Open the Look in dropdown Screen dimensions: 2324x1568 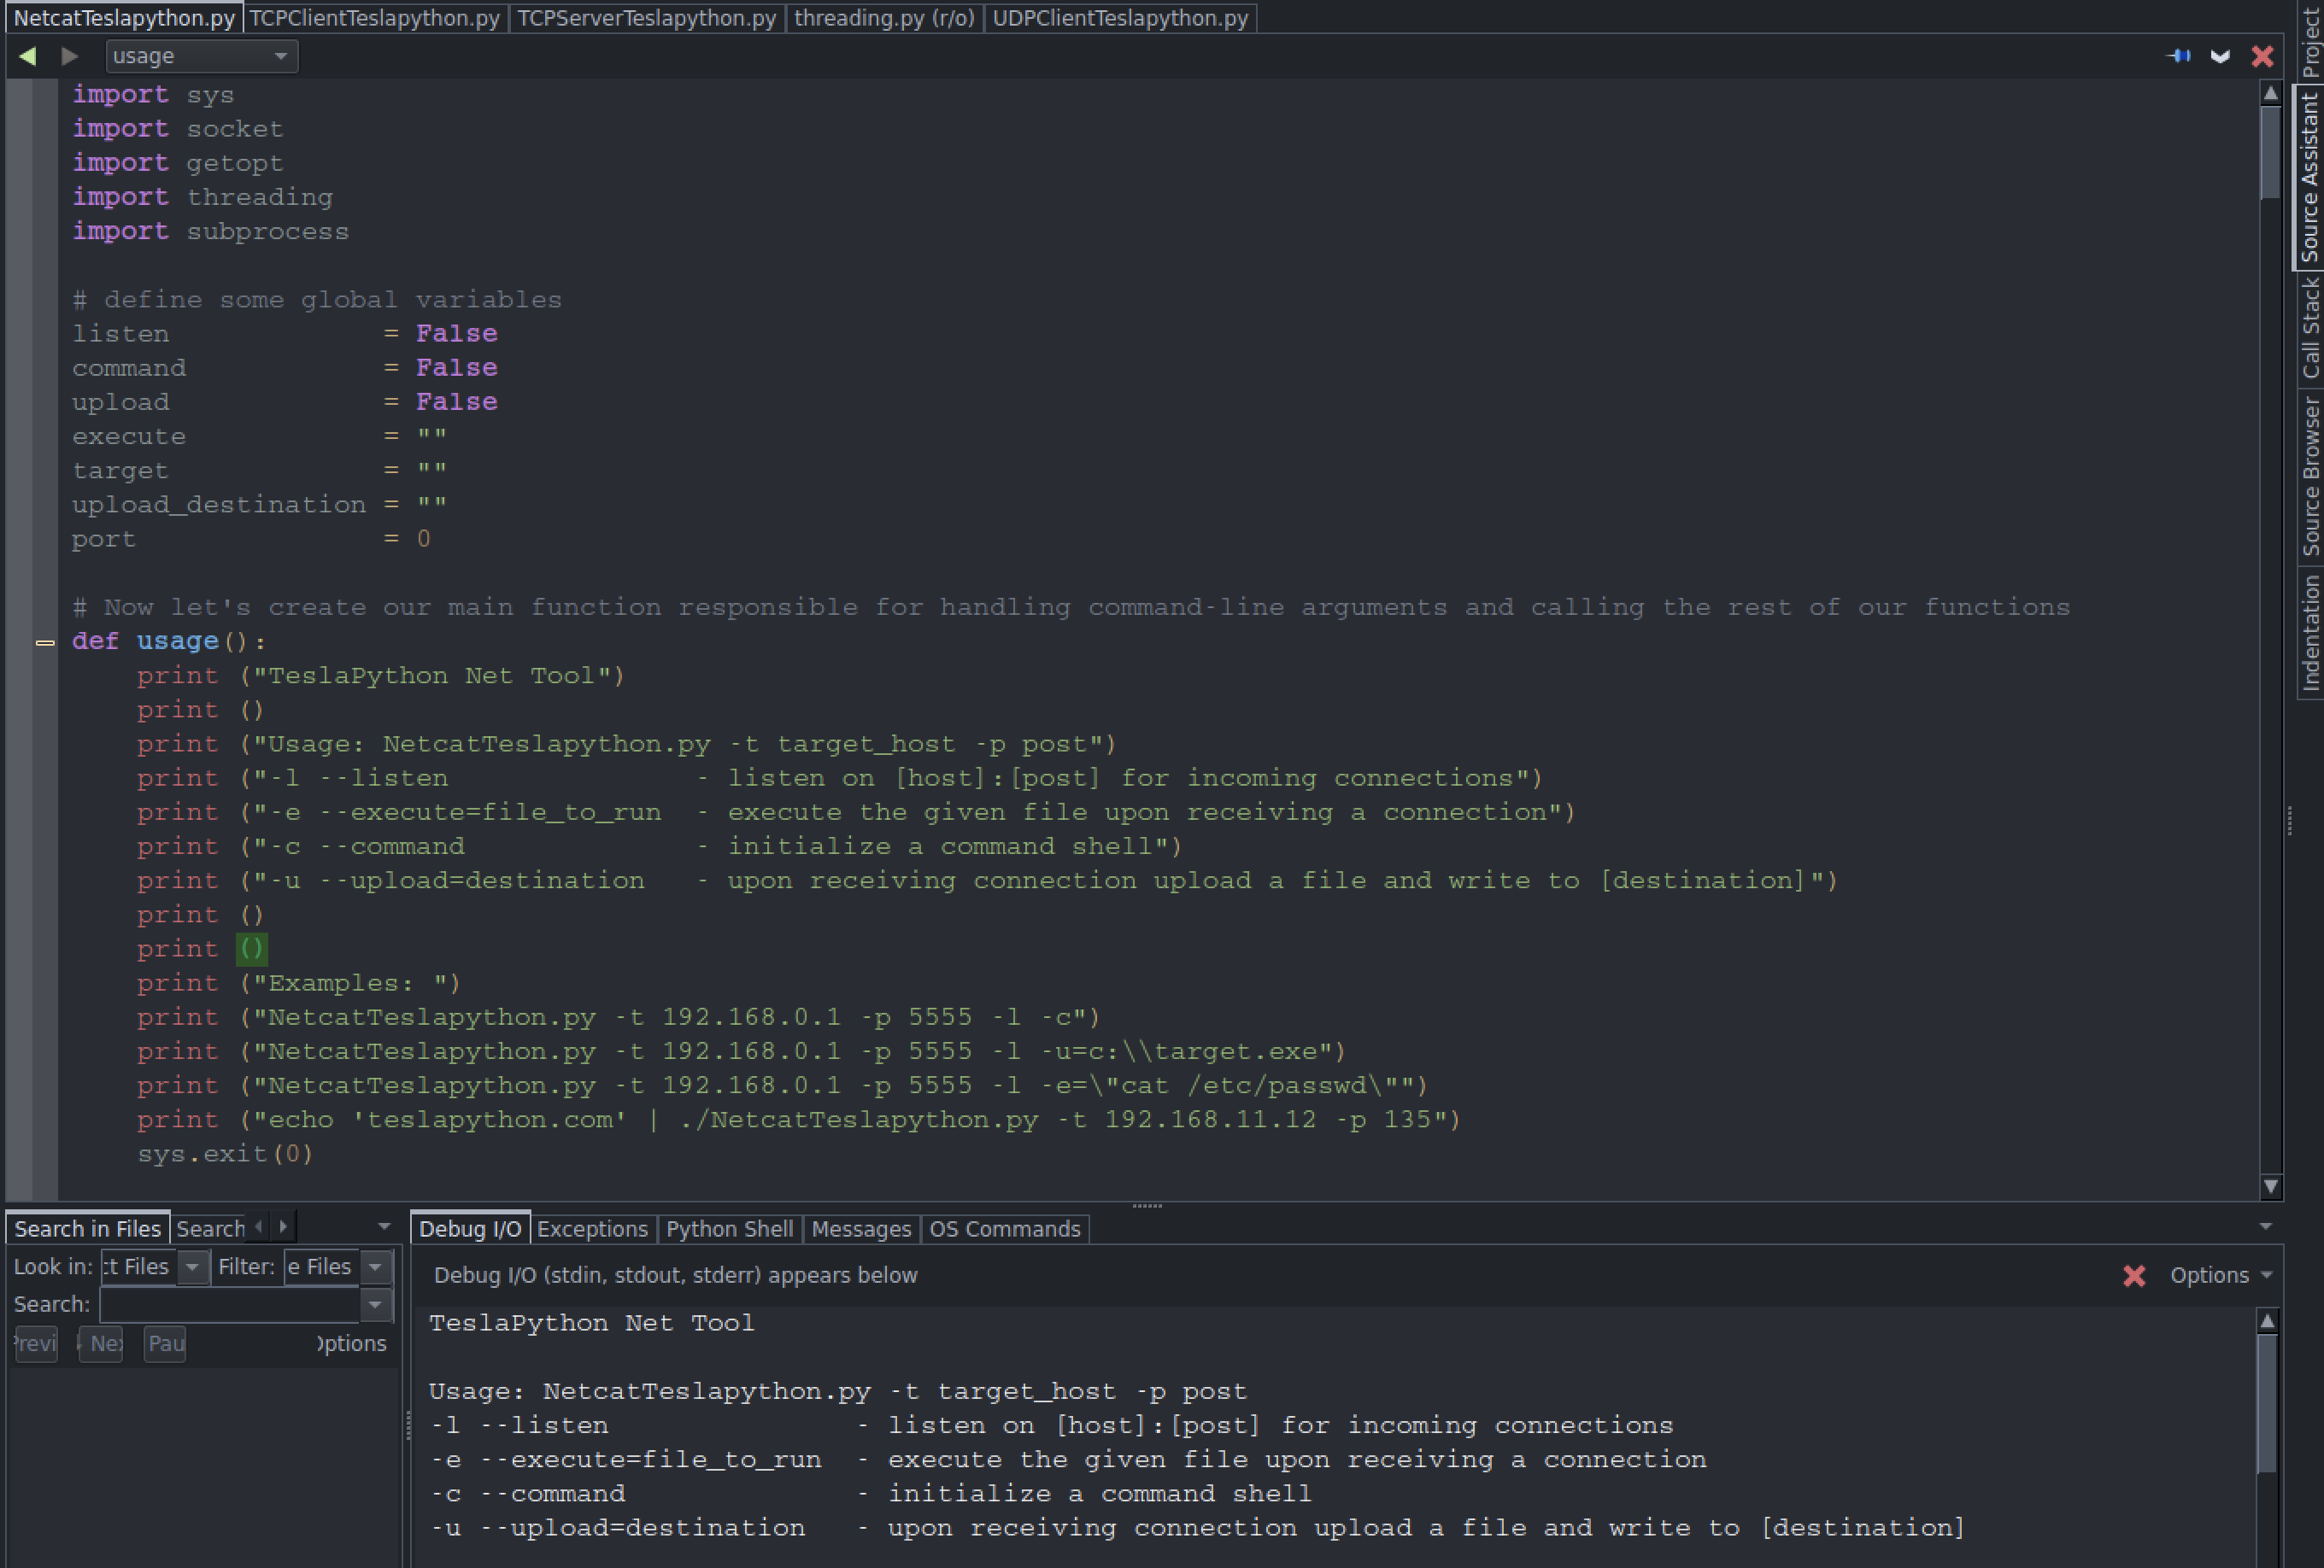point(155,1267)
